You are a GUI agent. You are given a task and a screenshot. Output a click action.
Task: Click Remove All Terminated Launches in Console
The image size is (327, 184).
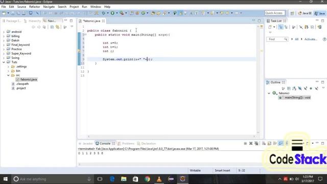coord(256,143)
